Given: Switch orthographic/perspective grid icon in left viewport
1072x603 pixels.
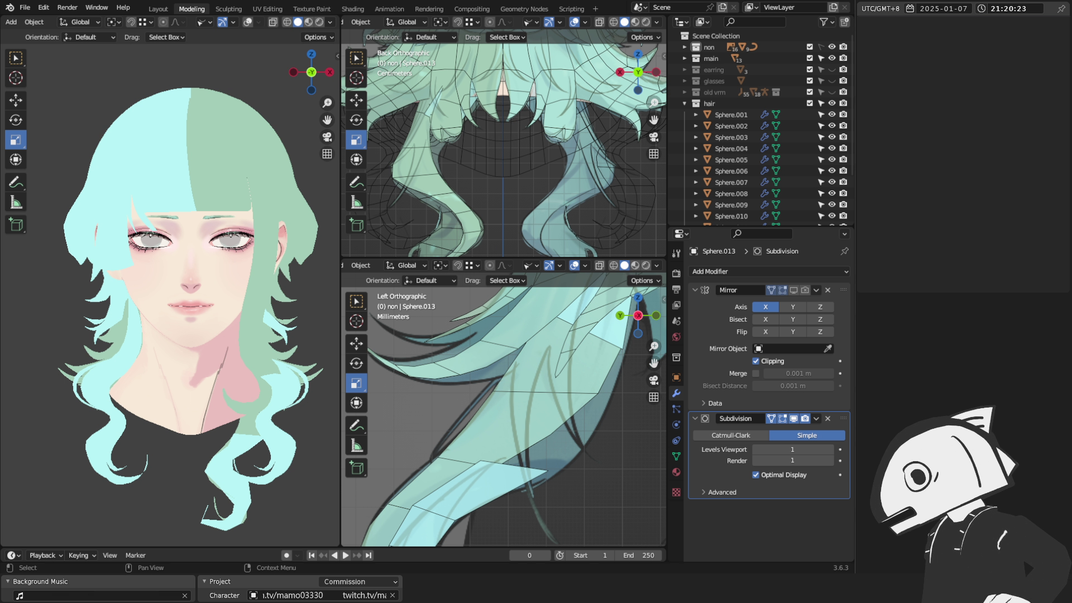Looking at the screenshot, I should coord(327,154).
